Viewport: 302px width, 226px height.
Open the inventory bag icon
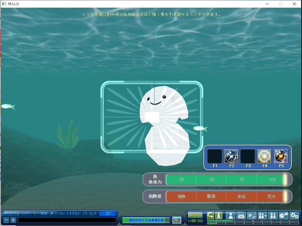tap(241, 215)
